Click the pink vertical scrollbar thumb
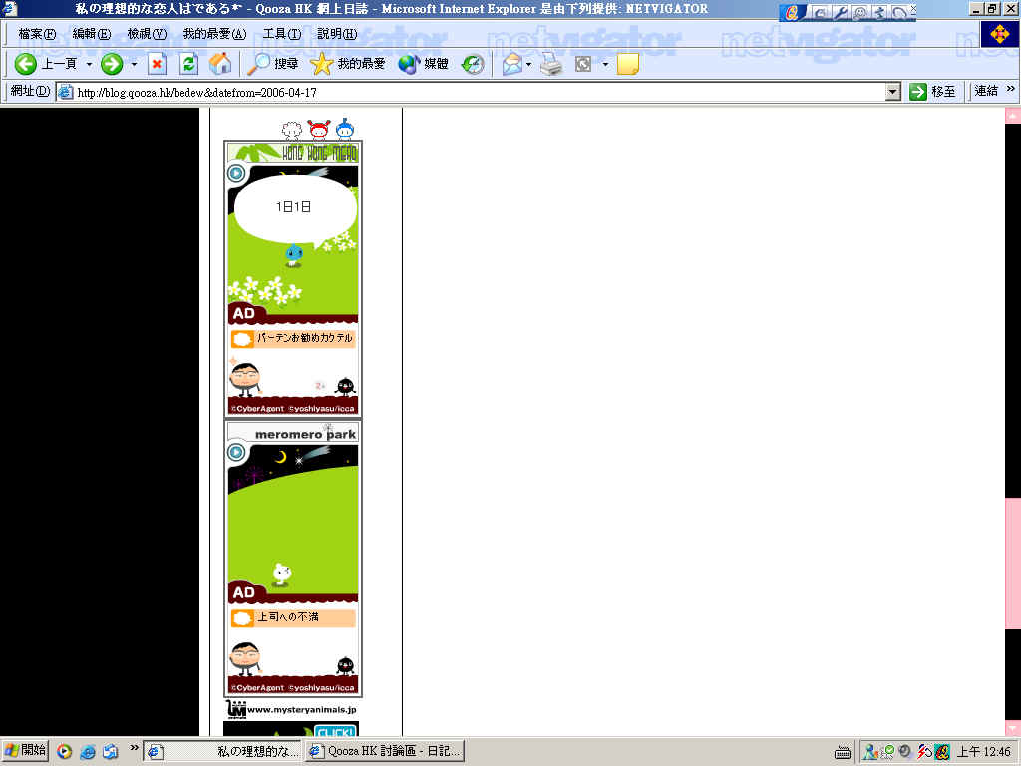This screenshot has height=766, width=1021. (x=1013, y=564)
